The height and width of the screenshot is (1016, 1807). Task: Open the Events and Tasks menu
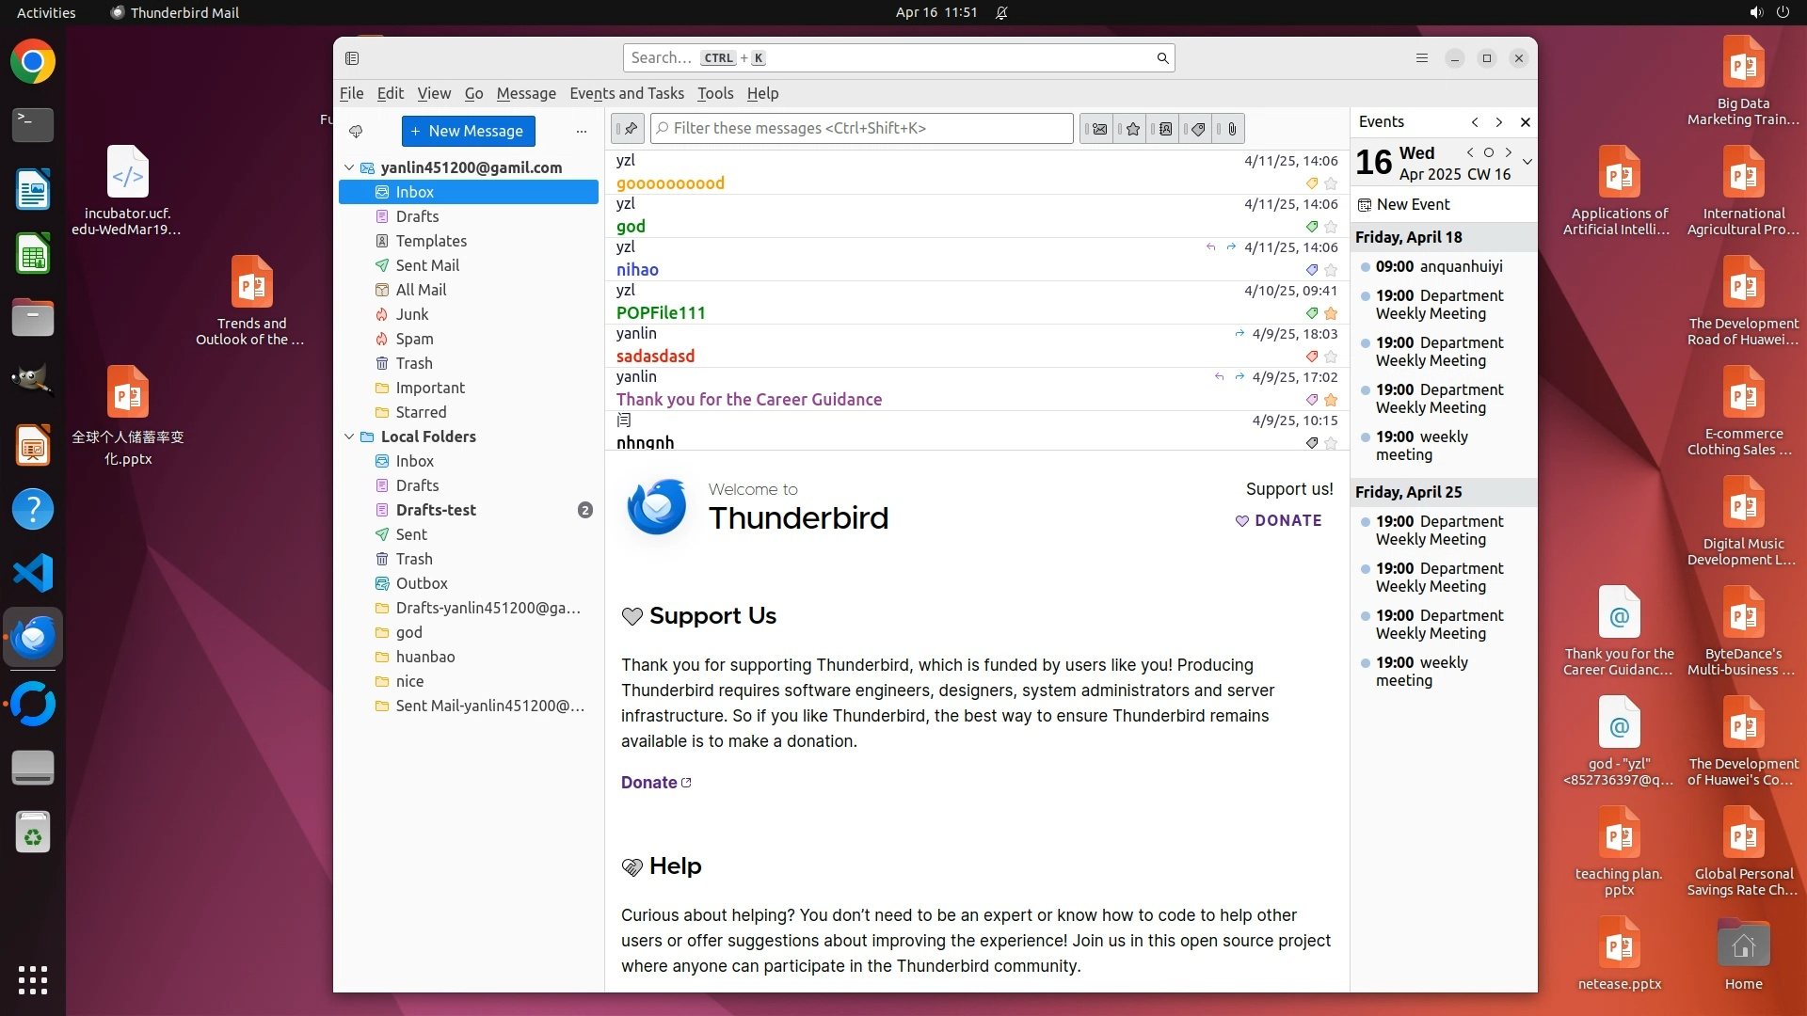coord(627,93)
